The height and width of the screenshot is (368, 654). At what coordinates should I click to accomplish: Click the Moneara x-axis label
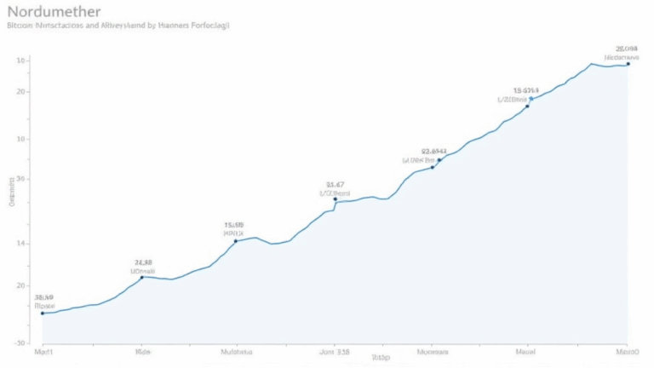tap(433, 350)
